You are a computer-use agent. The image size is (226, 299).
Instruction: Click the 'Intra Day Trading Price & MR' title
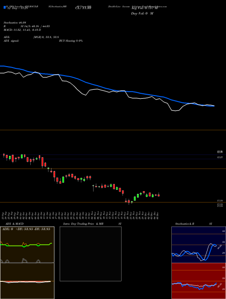83,224
